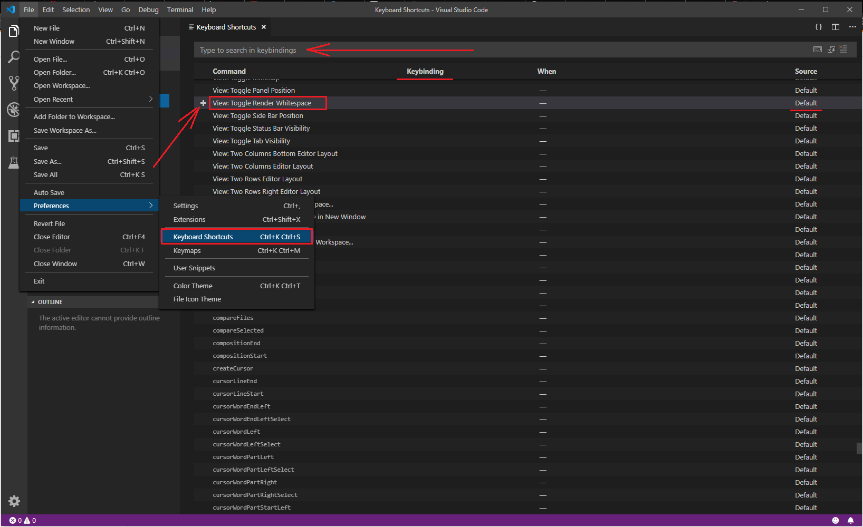Open the feedback smiley in the status bar
The height and width of the screenshot is (527, 863).
pos(835,521)
